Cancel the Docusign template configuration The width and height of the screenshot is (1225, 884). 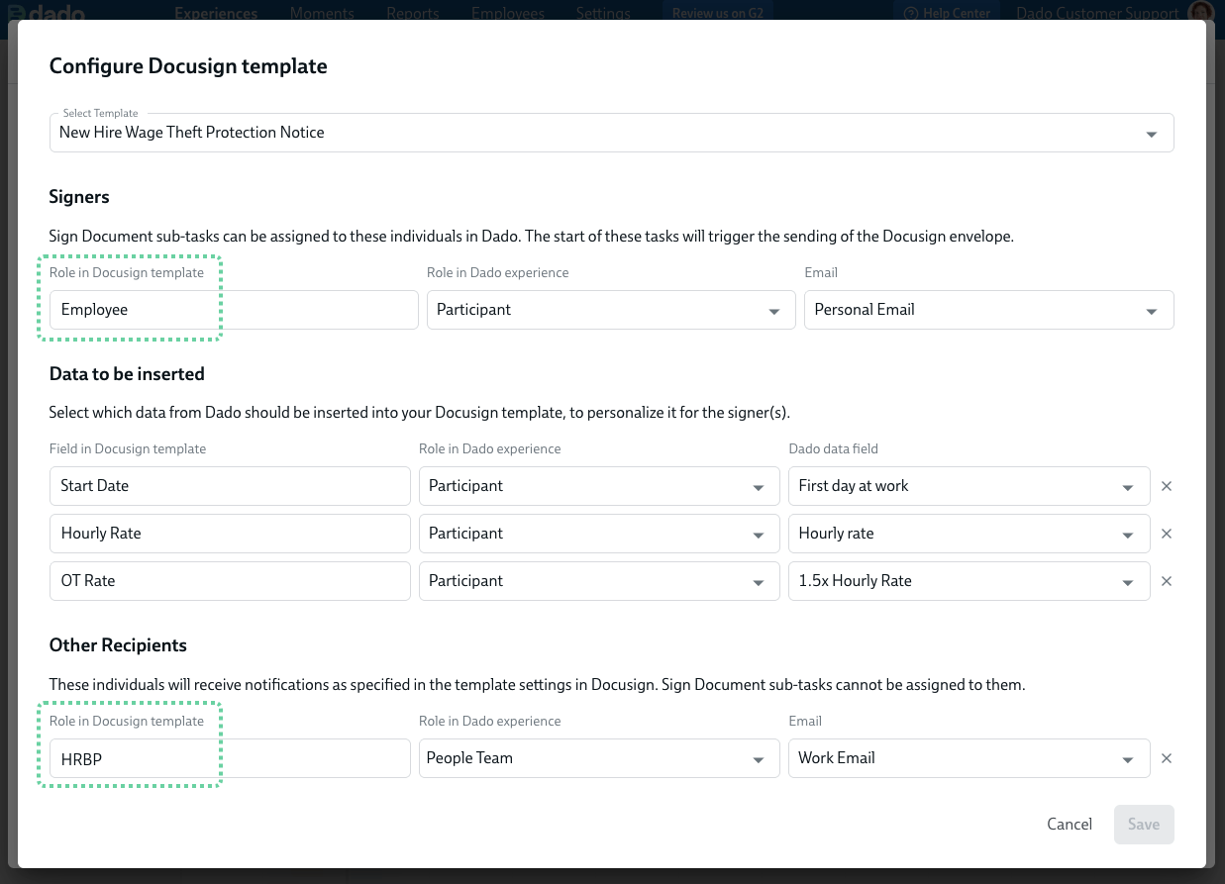(1070, 825)
